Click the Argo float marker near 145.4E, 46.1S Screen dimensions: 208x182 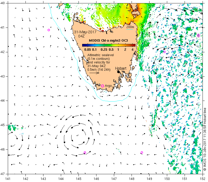point(85,153)
